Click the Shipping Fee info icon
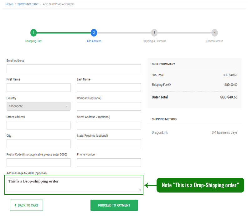The image size is (248, 222). click(169, 85)
